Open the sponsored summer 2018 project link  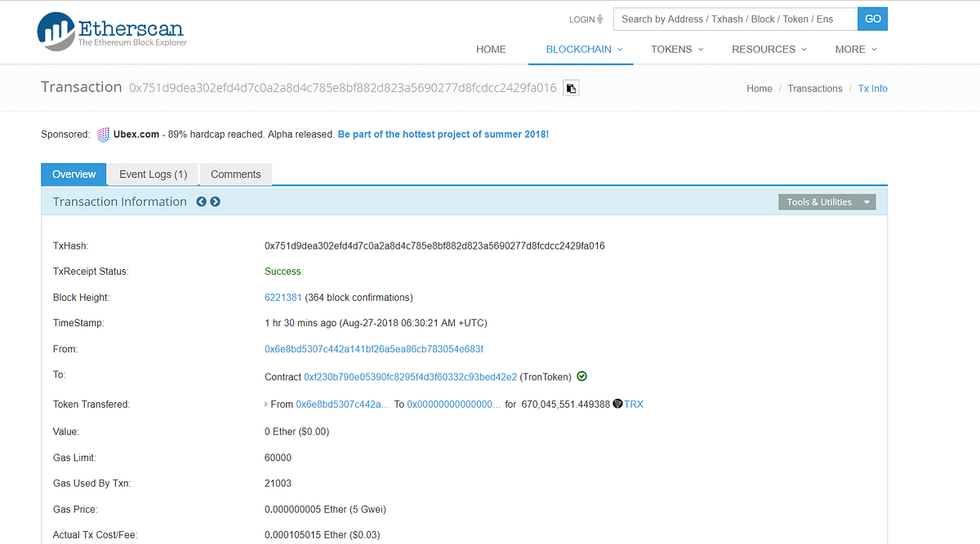443,135
